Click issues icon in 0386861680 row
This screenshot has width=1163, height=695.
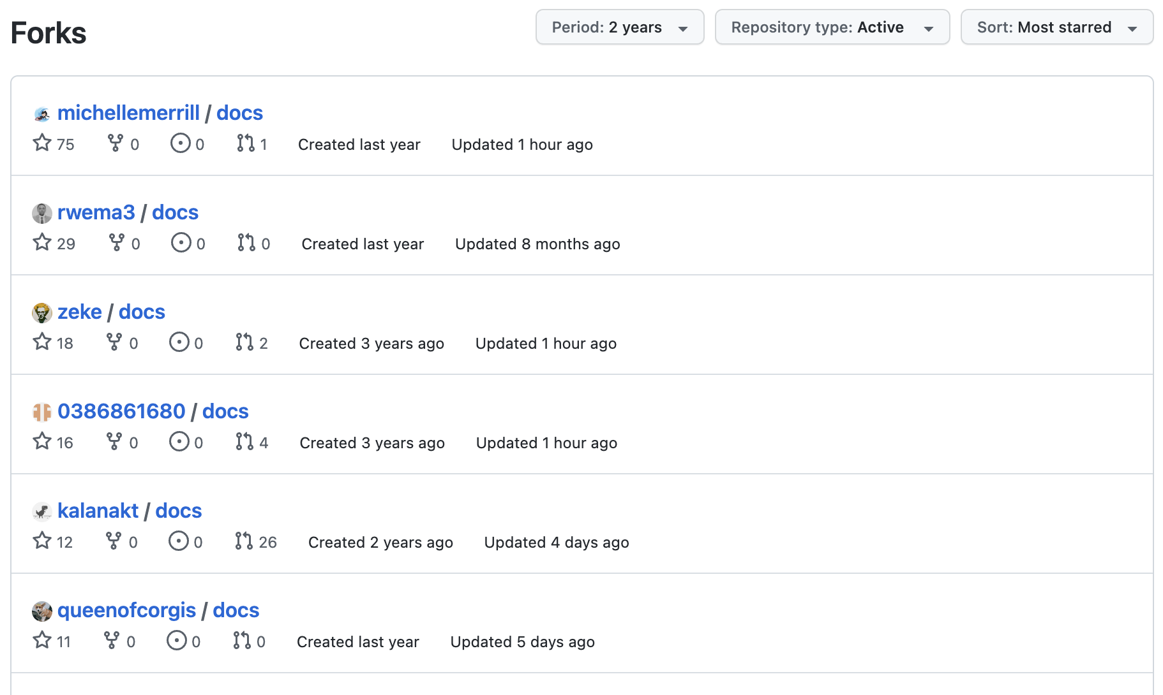(x=179, y=441)
